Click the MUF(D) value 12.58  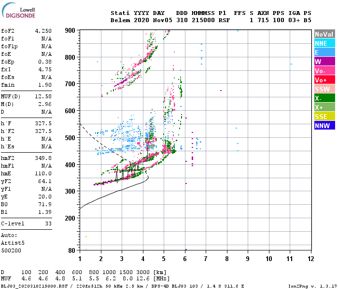click(43, 96)
